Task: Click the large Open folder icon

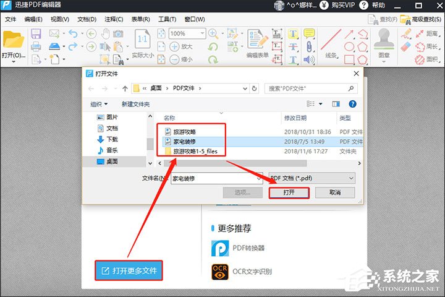Action: 14,40
